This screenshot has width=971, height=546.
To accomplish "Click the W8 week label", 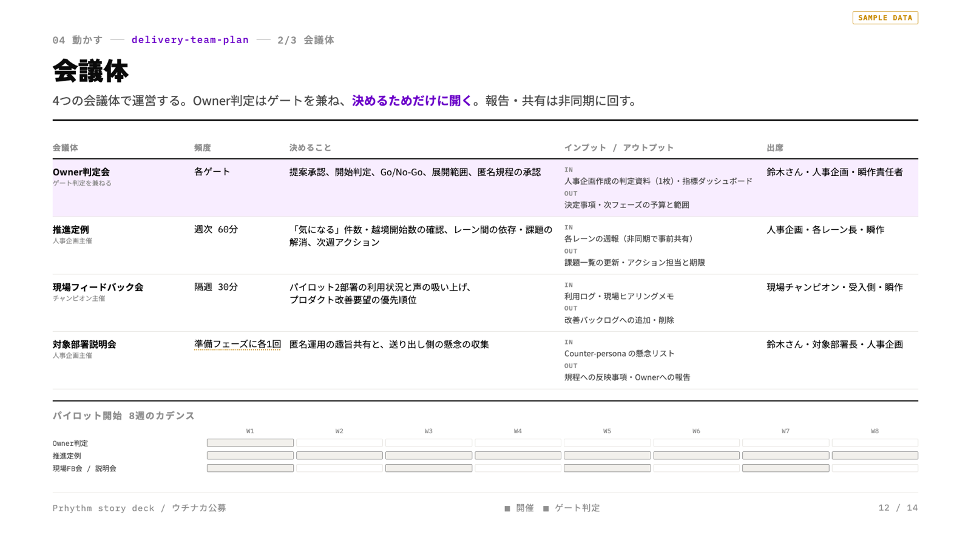I will 875,431.
